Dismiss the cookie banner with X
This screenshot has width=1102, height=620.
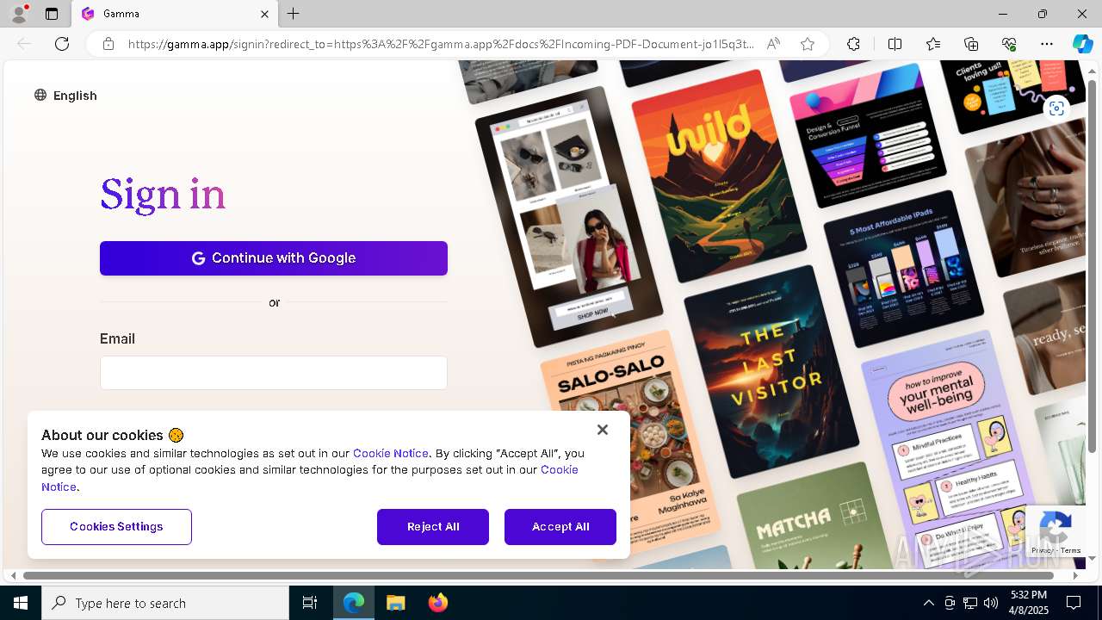pos(603,430)
